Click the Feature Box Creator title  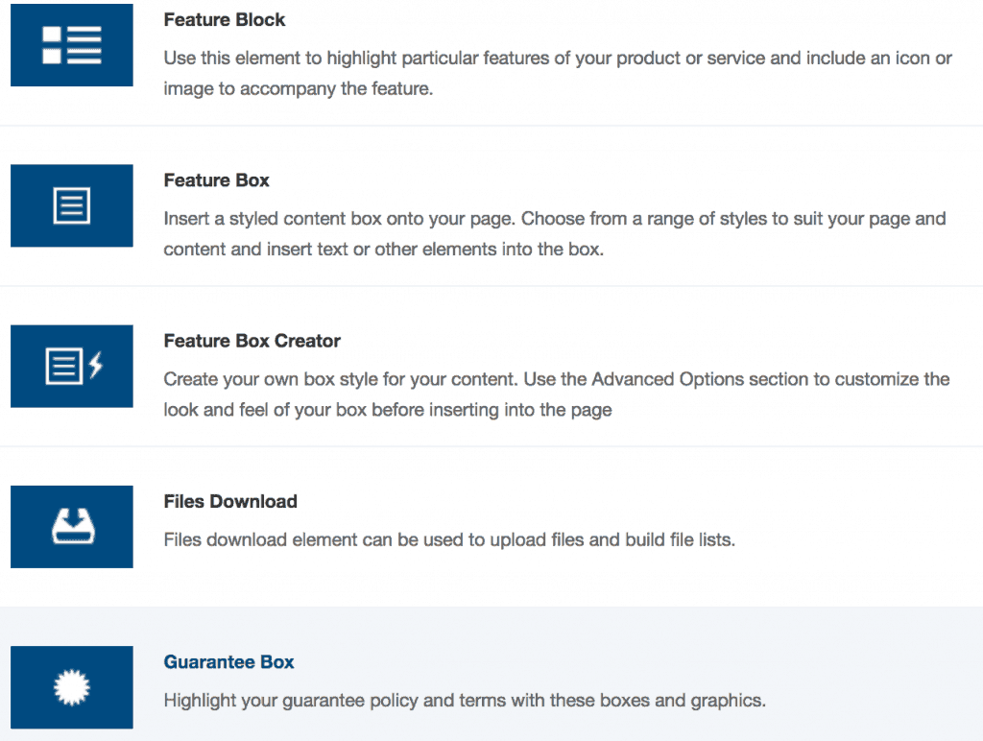(x=252, y=341)
